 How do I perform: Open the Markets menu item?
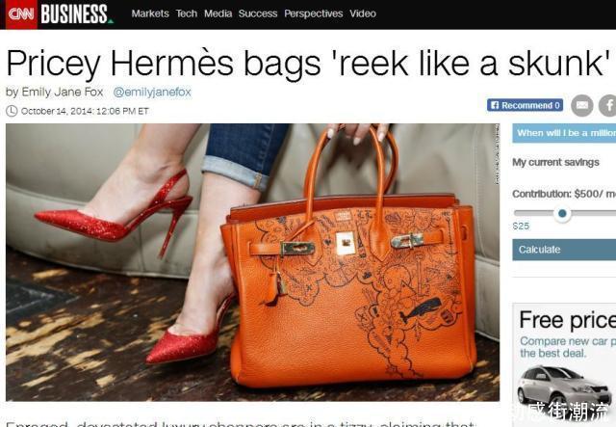[150, 13]
